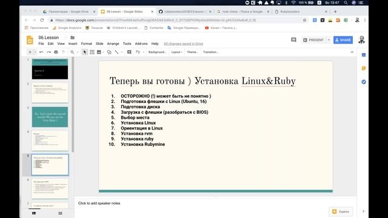Open macOS Spotlight search
388x218 pixels.
(x=346, y=2)
